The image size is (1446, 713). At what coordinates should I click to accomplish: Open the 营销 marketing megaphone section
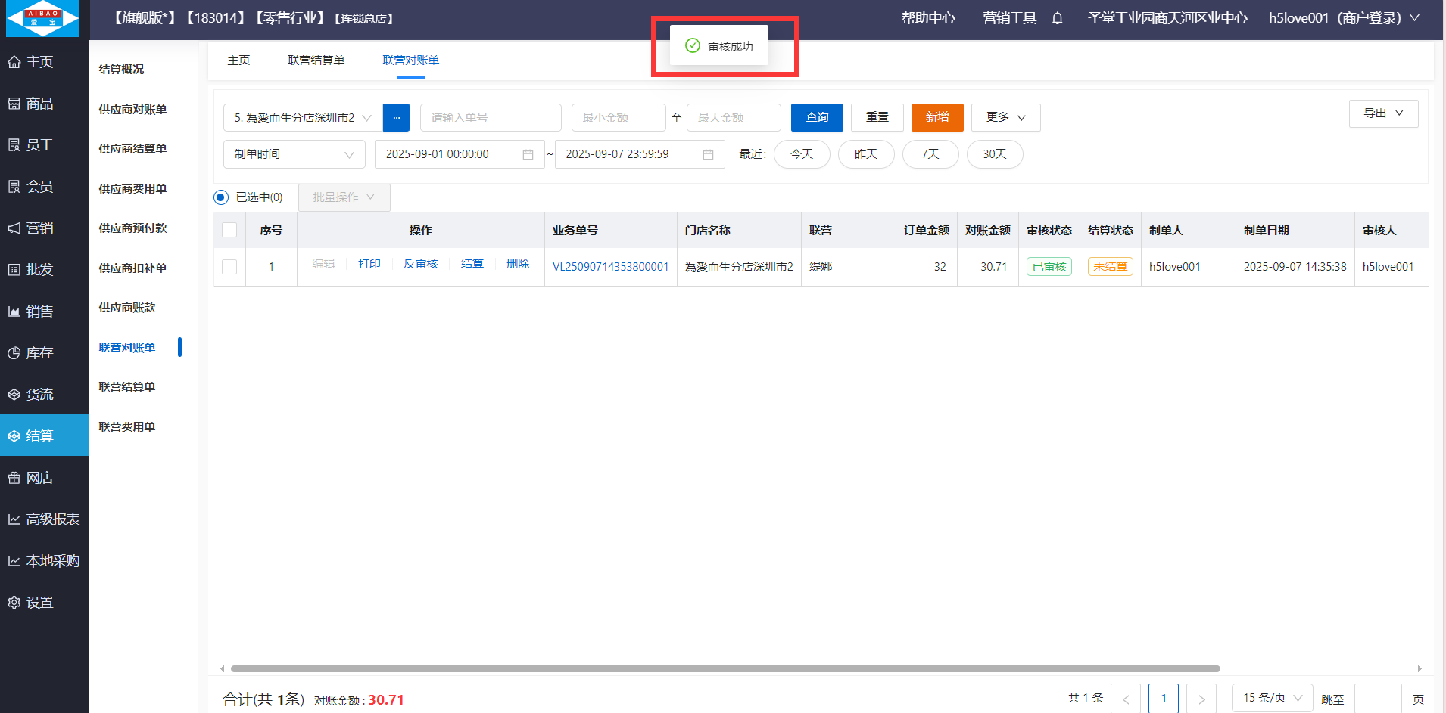coord(30,228)
